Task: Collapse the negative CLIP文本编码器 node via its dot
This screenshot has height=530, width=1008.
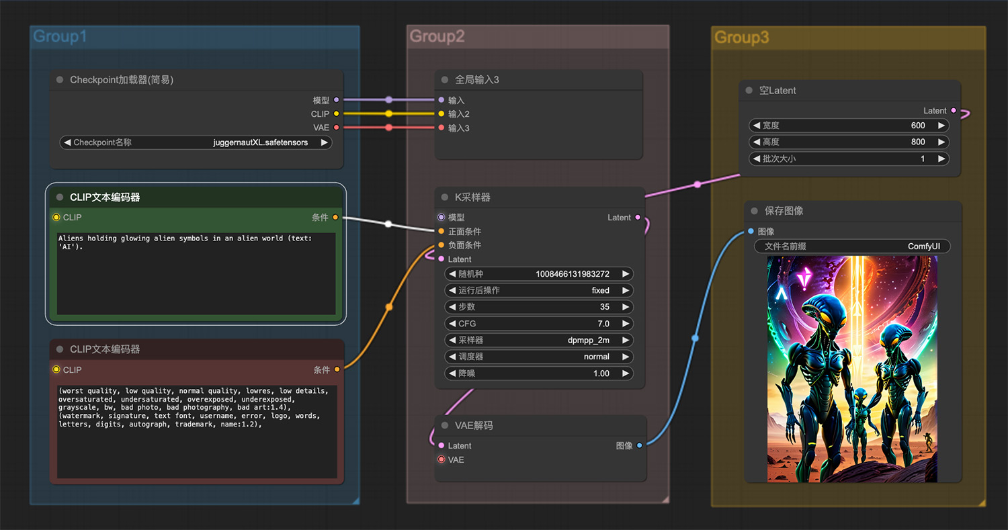Action: click(60, 349)
